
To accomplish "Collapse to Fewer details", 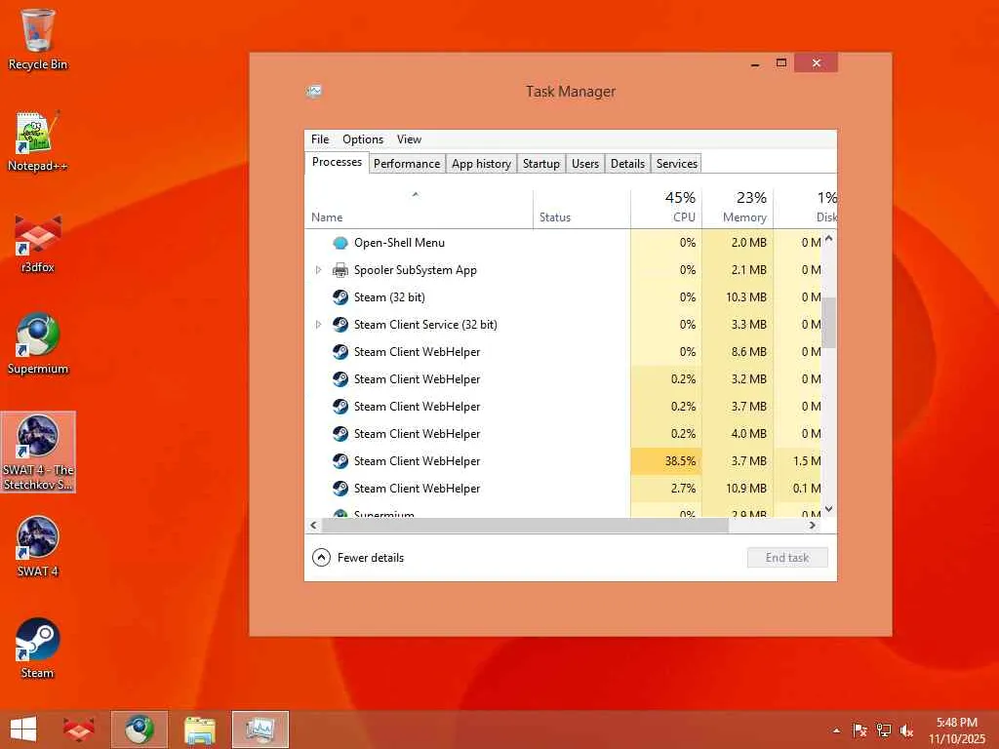I will pos(358,558).
